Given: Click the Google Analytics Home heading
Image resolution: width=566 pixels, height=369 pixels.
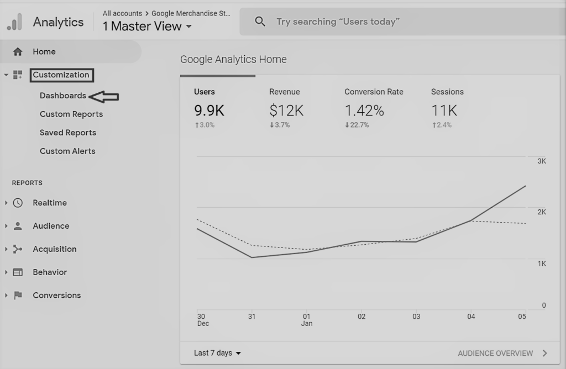Looking at the screenshot, I should 233,59.
